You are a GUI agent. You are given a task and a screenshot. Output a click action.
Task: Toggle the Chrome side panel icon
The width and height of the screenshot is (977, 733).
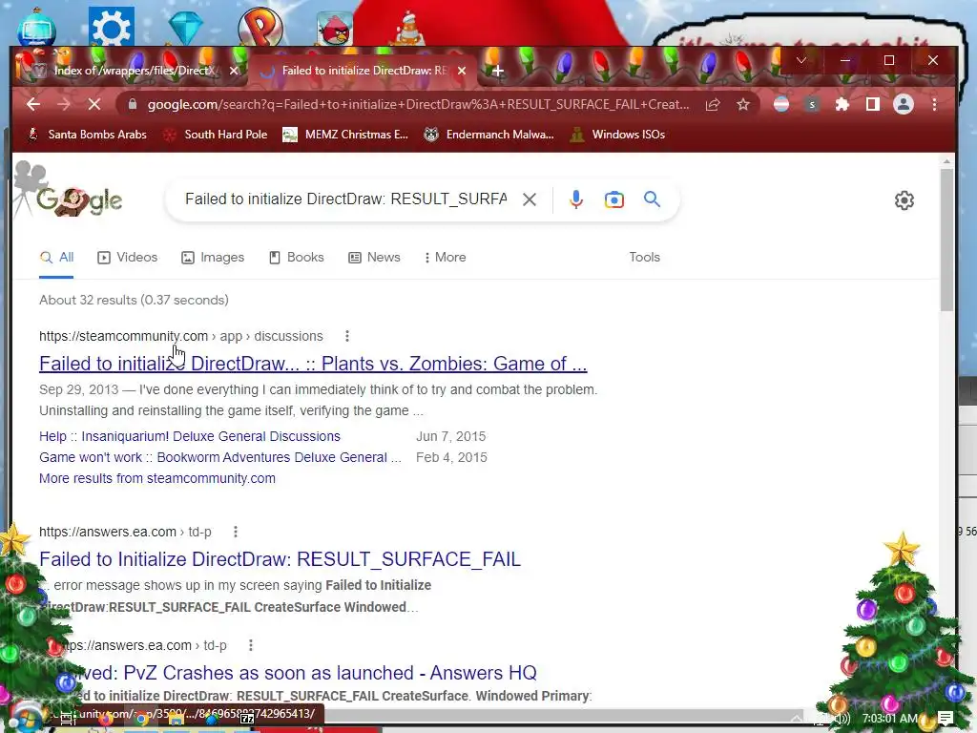[x=872, y=104]
